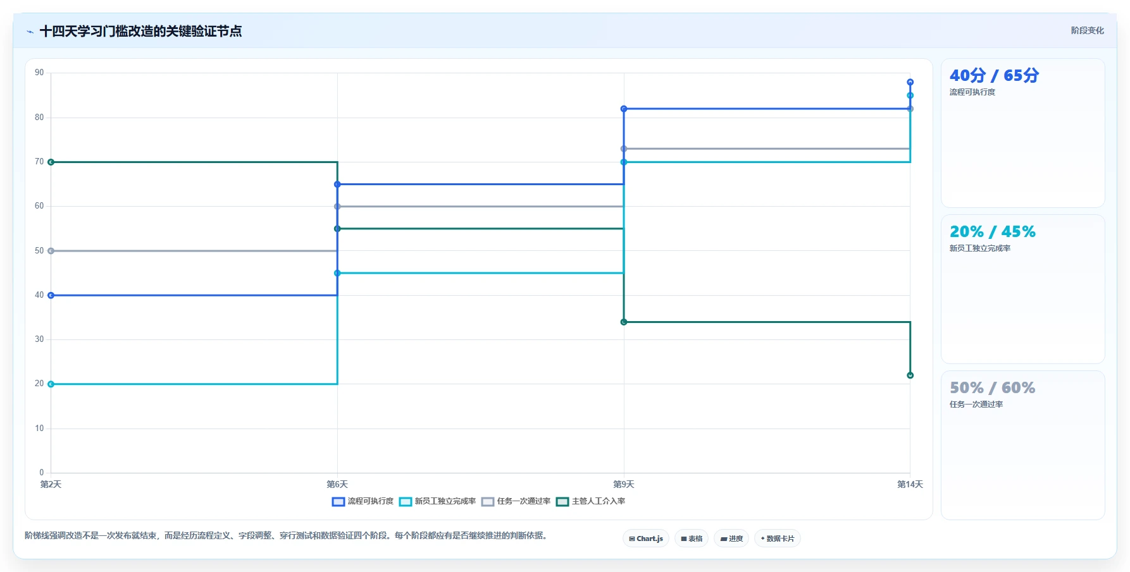Click the 第9天 x-axis label
This screenshot has height=572, width=1130.
(x=624, y=485)
